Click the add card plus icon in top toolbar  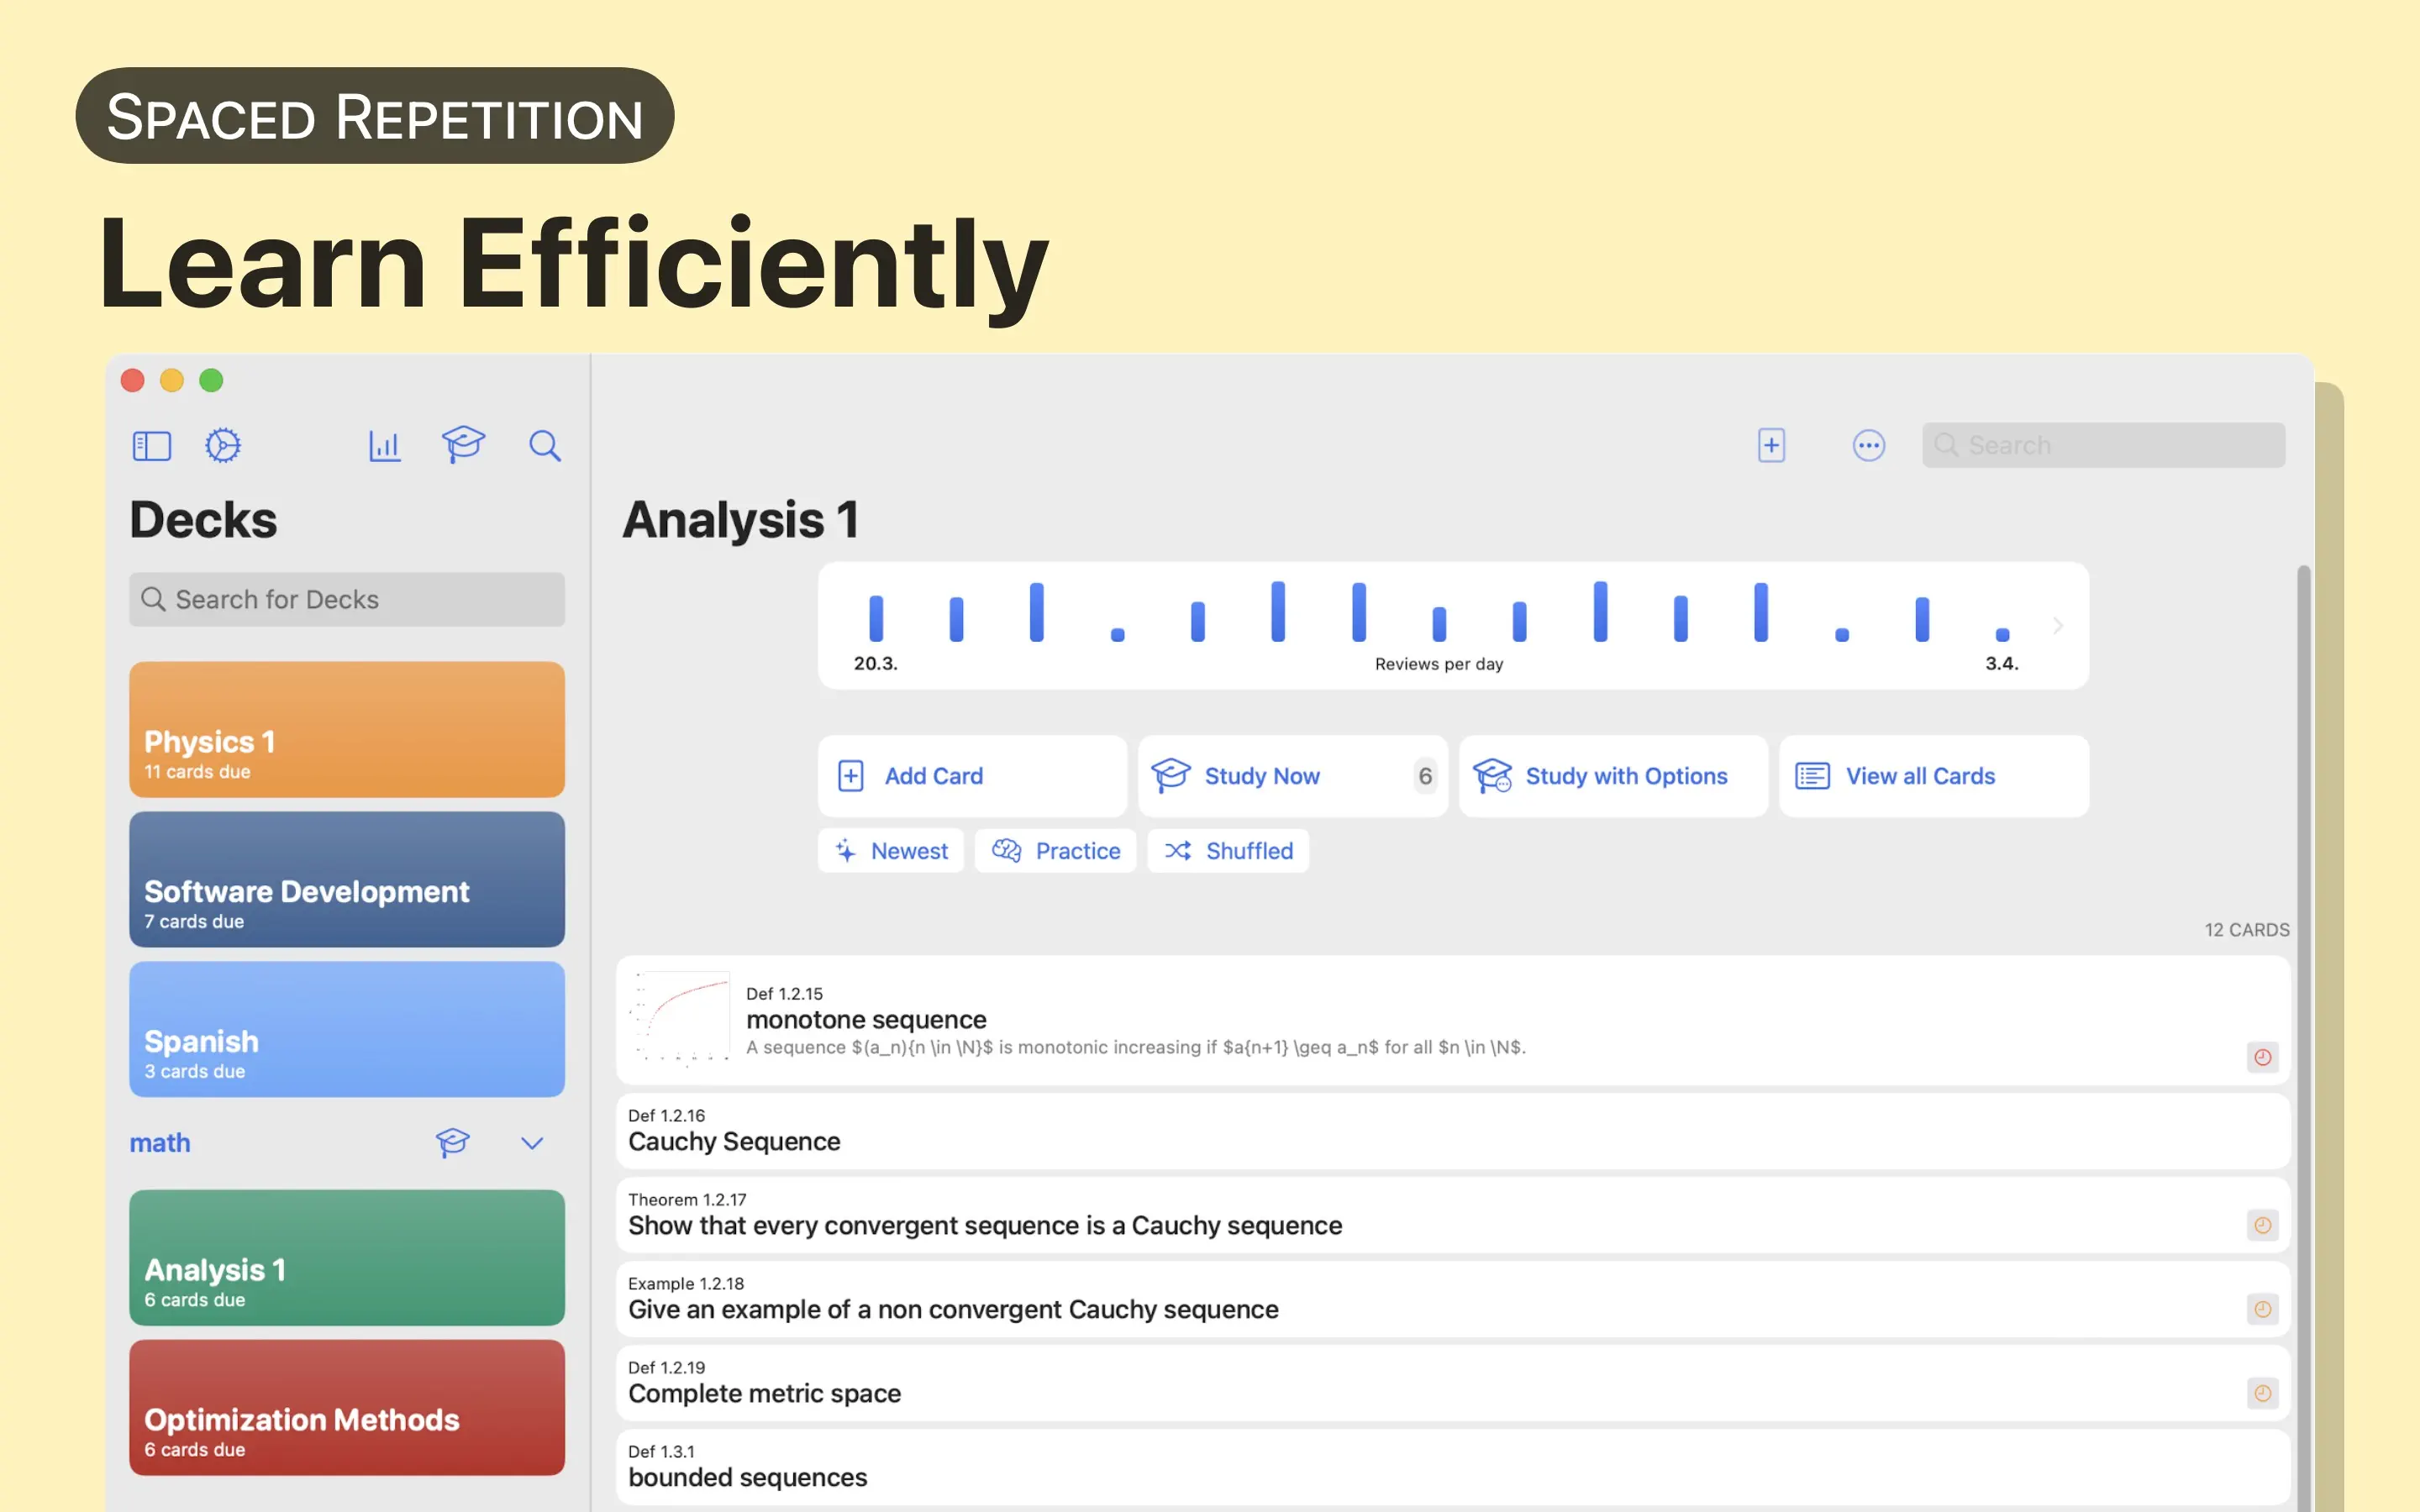[x=1771, y=445]
